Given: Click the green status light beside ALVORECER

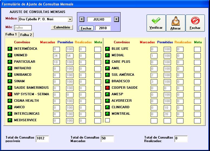Looking at the screenshot, I should coord(107,101).
